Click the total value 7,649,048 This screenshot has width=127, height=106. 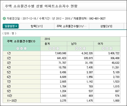(x=60, y=53)
